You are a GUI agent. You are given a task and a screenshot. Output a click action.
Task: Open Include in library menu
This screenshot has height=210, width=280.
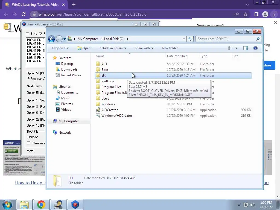(x=112, y=48)
